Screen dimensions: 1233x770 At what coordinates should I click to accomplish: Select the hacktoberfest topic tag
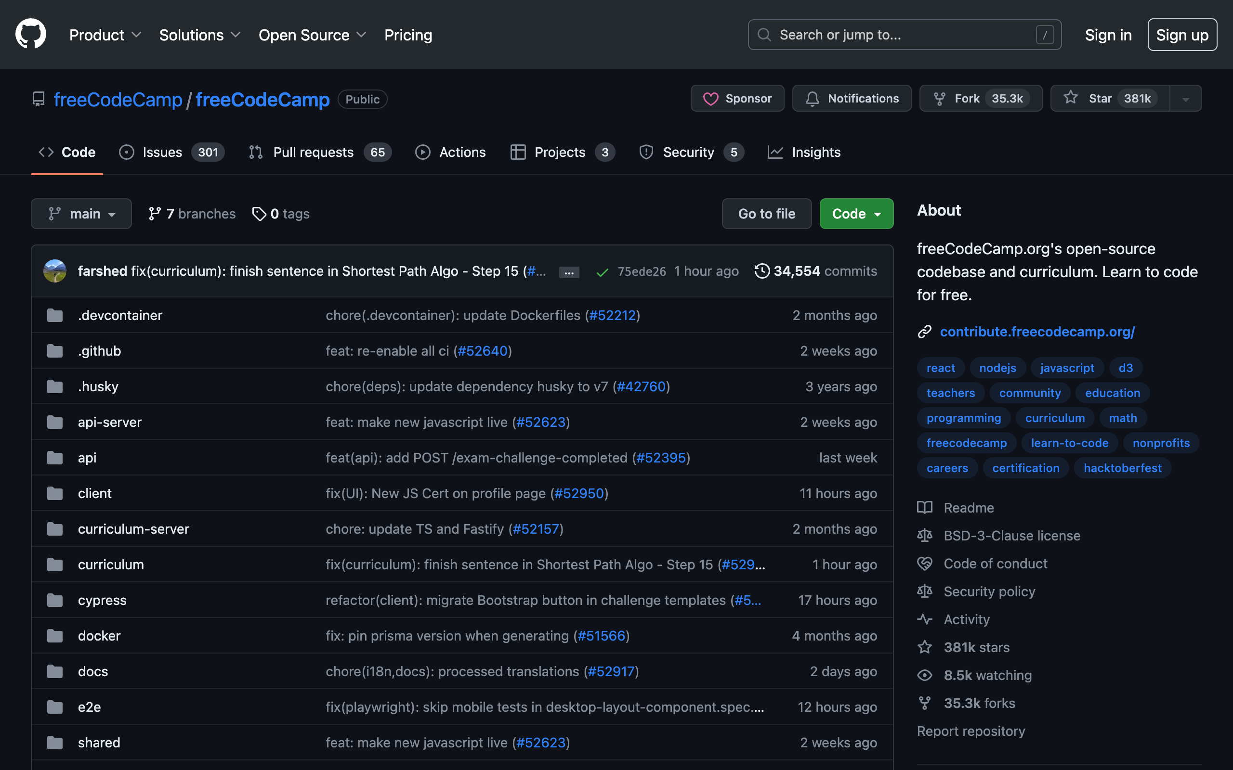1122,468
